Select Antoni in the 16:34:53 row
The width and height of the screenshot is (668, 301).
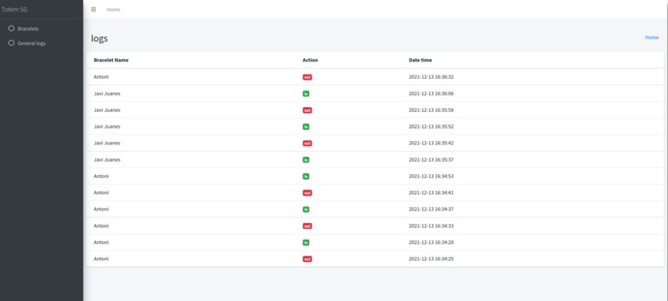pos(101,176)
